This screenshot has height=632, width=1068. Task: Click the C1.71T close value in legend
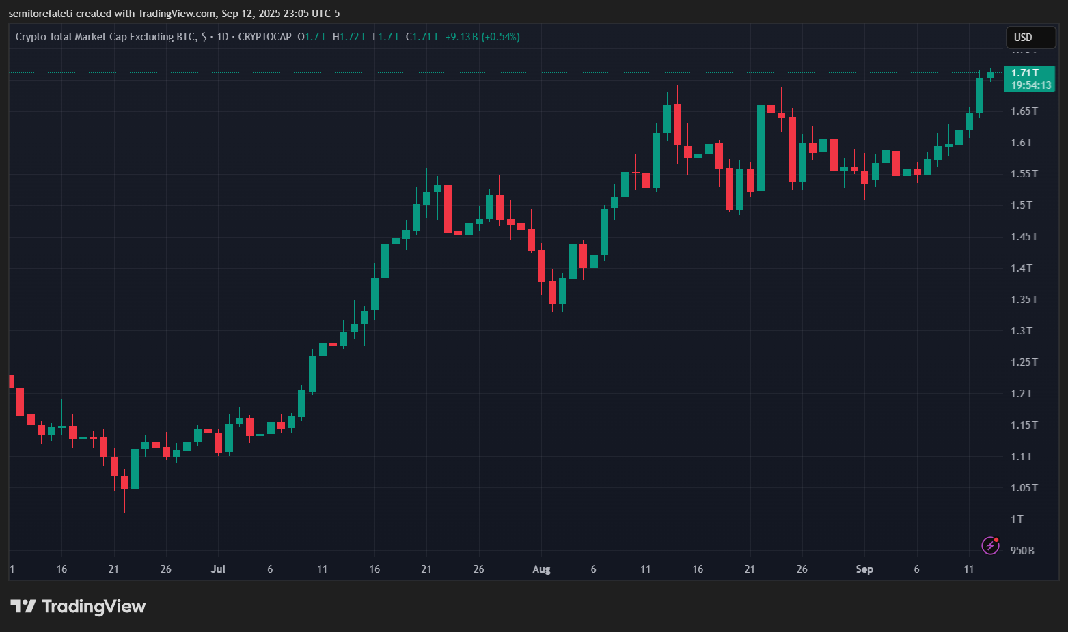(x=422, y=37)
